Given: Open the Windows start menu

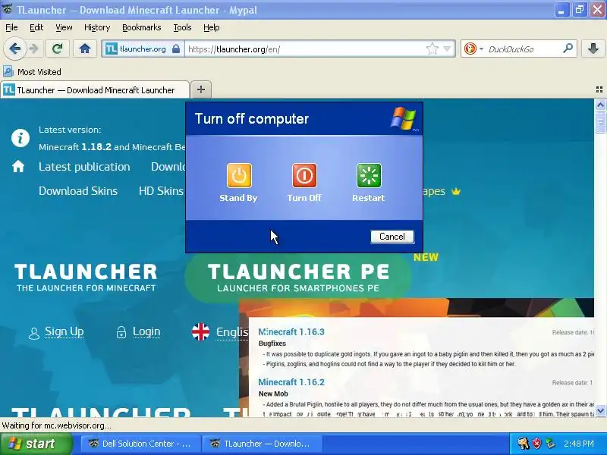Looking at the screenshot, I should [x=36, y=444].
